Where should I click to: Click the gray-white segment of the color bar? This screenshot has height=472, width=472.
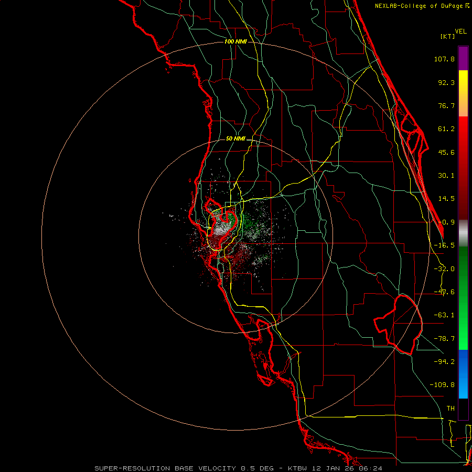tap(463, 233)
